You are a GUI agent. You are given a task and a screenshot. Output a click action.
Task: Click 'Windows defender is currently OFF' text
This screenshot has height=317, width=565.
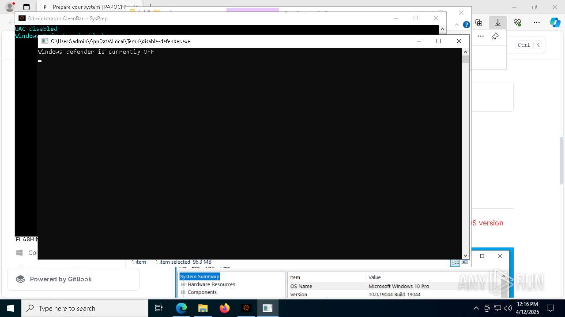pyautogui.click(x=96, y=52)
